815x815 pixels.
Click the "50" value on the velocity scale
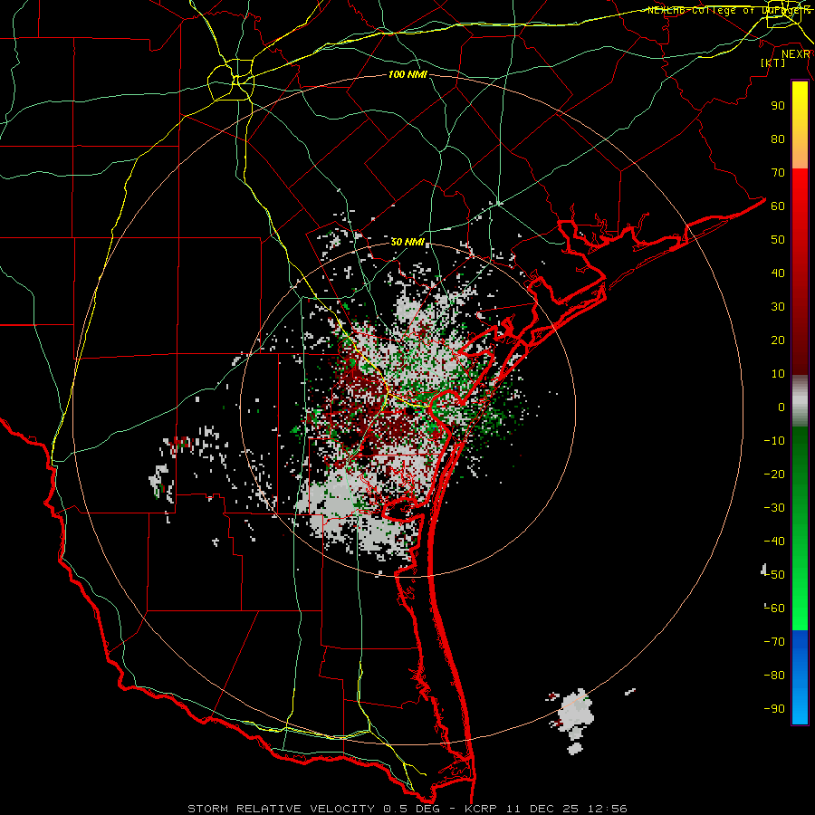click(x=778, y=240)
